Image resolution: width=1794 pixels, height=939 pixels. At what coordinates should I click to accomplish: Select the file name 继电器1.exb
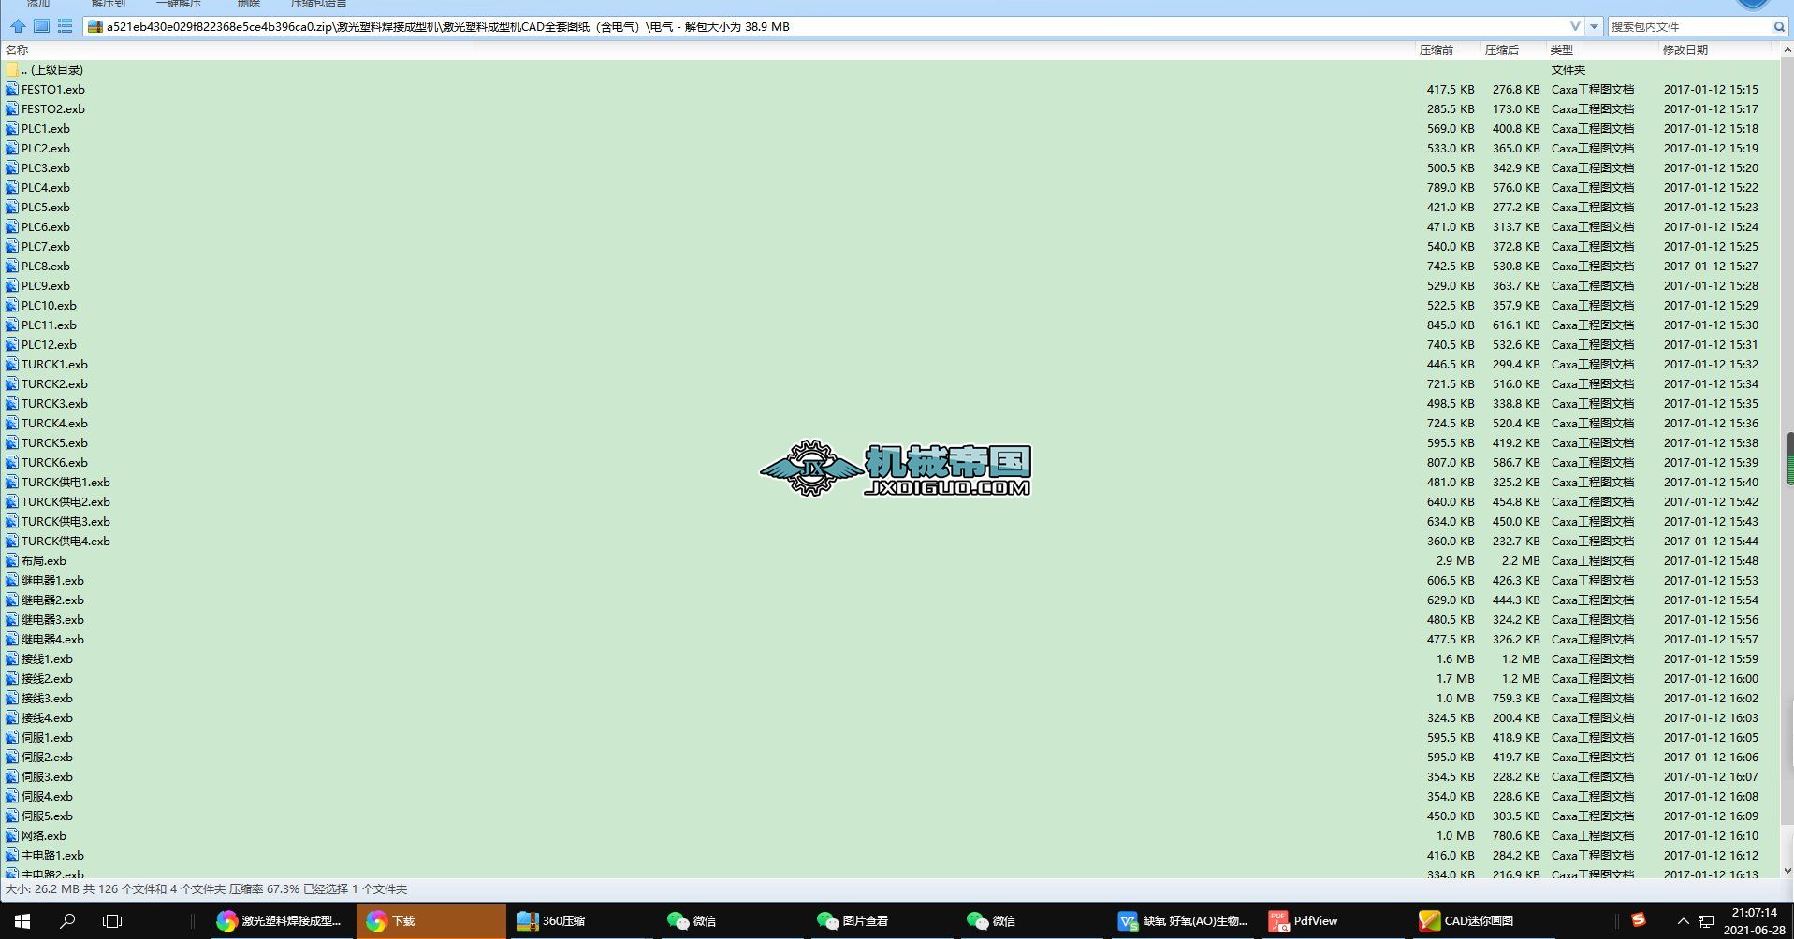52,581
